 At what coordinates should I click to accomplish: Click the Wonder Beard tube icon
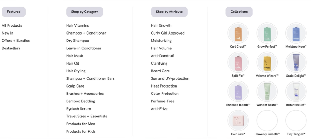coord(267,91)
